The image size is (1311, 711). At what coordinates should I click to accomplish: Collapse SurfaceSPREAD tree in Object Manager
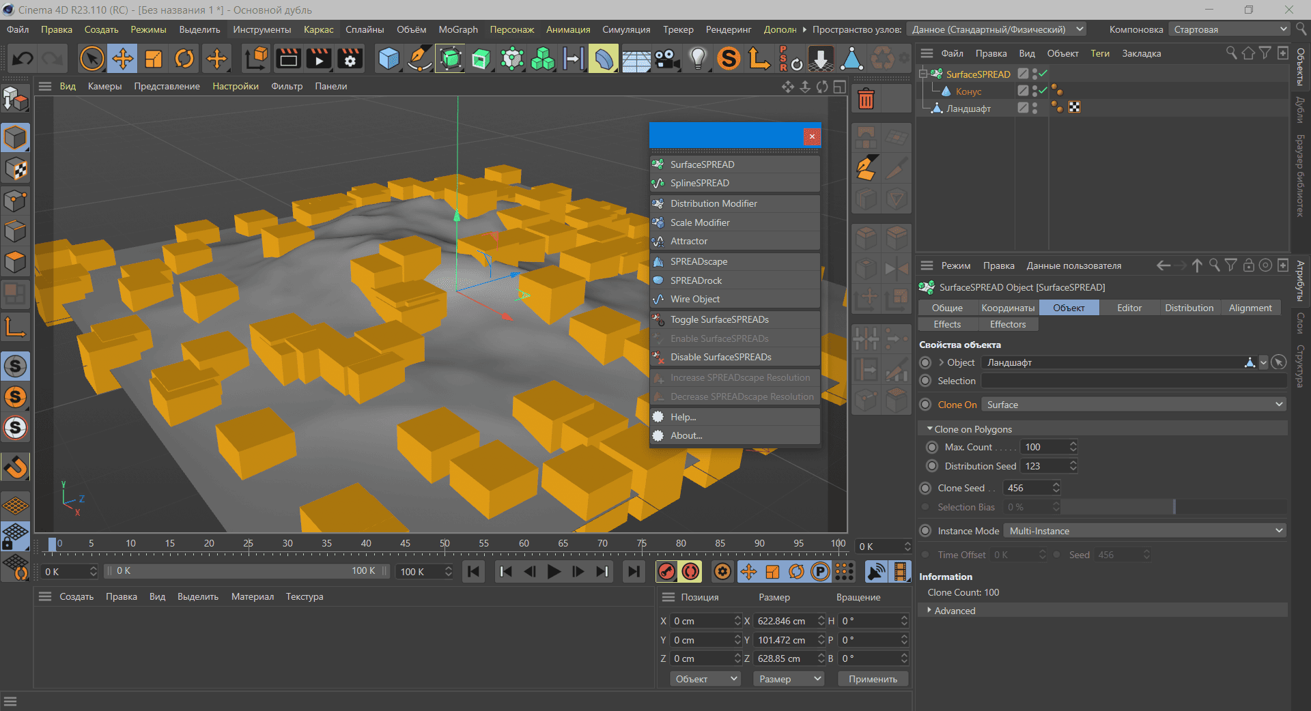922,74
